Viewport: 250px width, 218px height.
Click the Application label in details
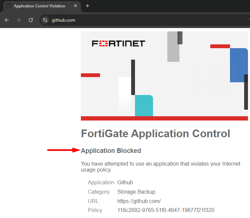pyautogui.click(x=101, y=183)
